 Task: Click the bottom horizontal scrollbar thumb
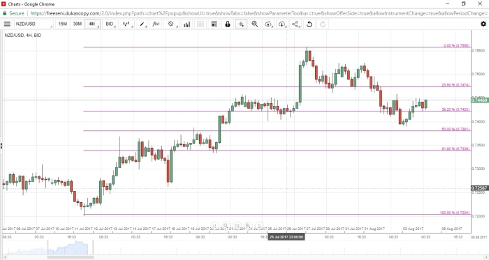(x=71, y=257)
